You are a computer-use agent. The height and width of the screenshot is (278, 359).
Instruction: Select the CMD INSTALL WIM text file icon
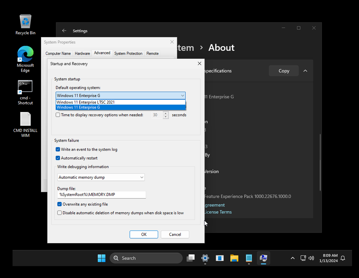(x=25, y=124)
